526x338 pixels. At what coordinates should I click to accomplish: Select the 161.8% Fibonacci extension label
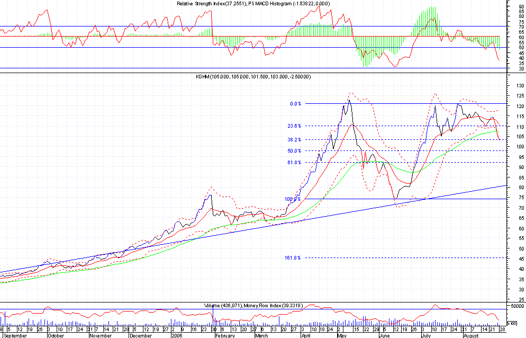[293, 258]
